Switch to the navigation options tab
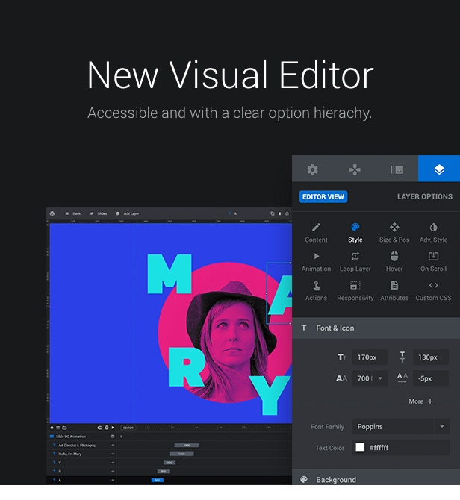Image resolution: width=460 pixels, height=500 pixels. pos(355,169)
